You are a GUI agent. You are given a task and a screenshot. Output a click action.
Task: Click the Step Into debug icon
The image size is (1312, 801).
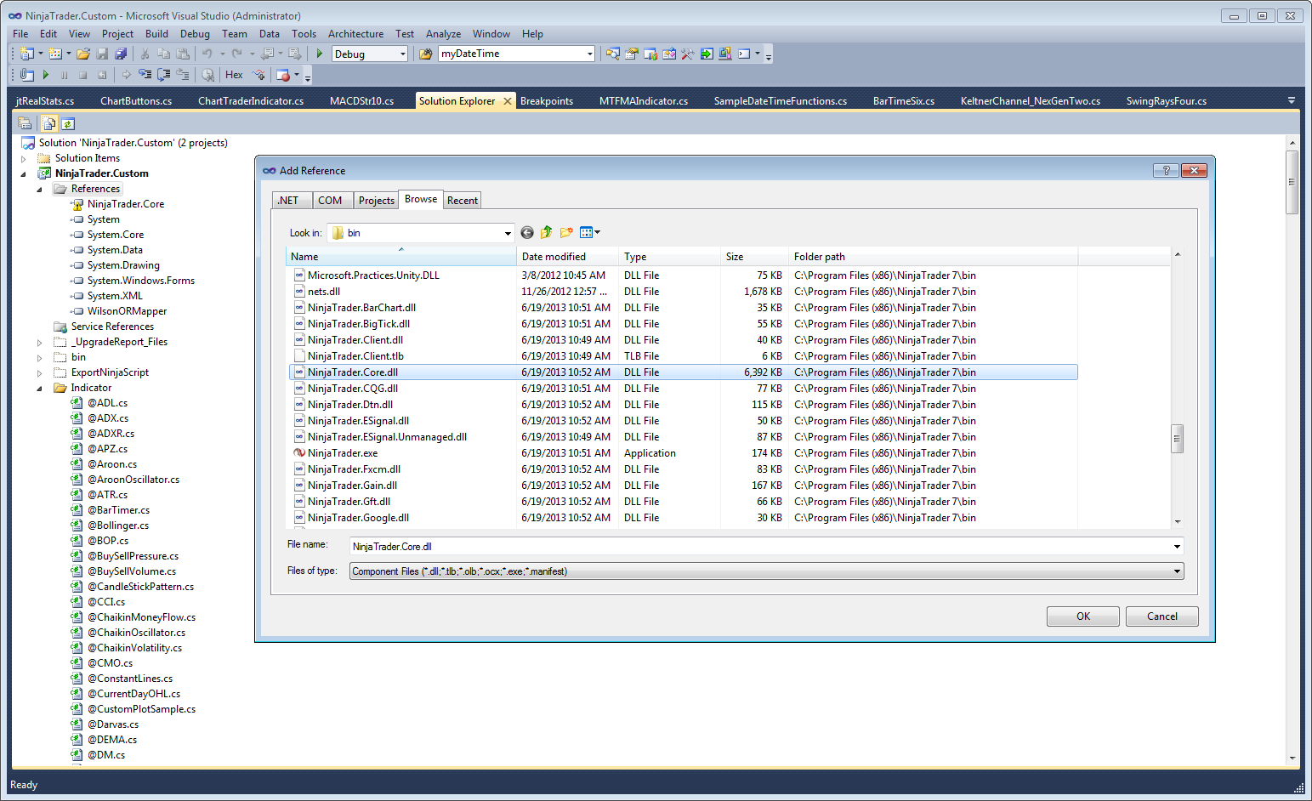tap(145, 75)
